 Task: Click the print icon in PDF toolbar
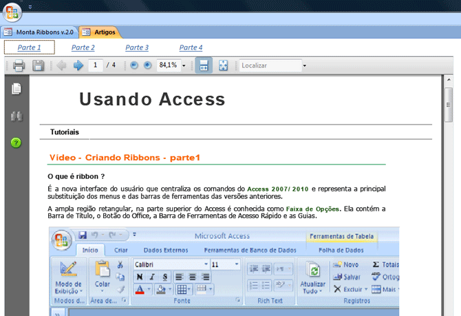point(19,65)
